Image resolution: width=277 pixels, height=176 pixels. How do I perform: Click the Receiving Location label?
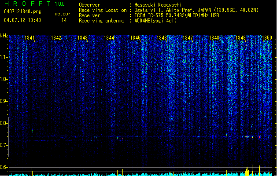[103, 10]
